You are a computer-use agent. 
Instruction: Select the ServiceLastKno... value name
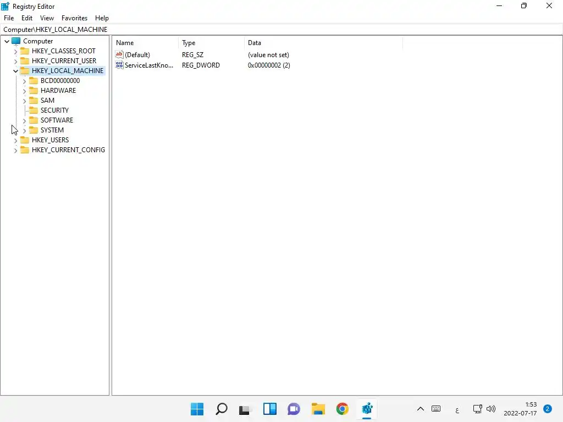point(149,65)
